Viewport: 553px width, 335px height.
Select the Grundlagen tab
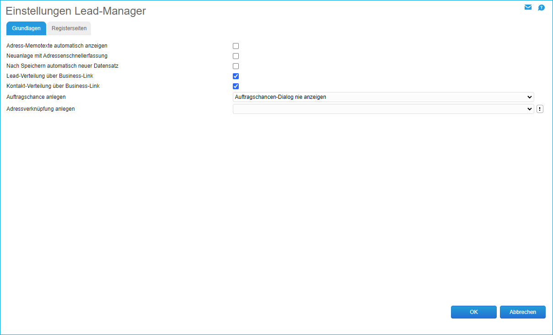[x=26, y=28]
